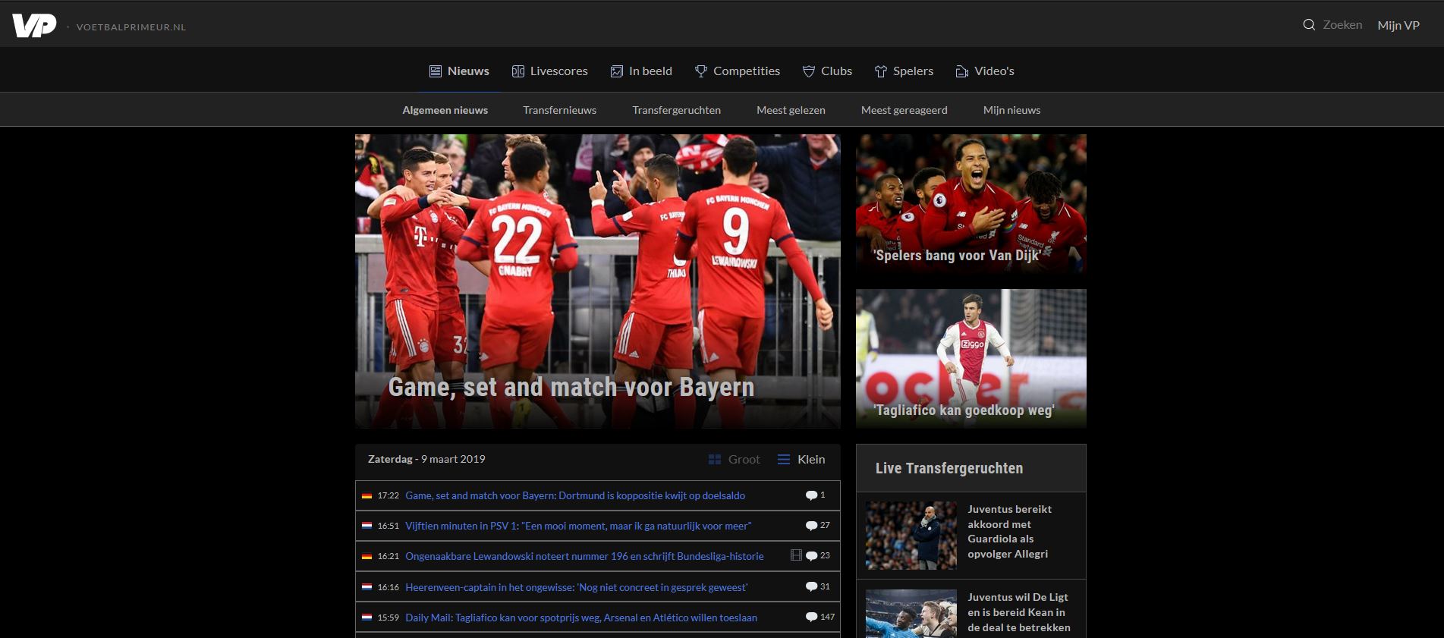
Task: Click the video film icon on Lewandowski row
Action: coord(796,555)
